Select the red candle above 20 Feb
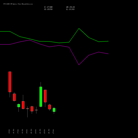 tap(32, 109)
